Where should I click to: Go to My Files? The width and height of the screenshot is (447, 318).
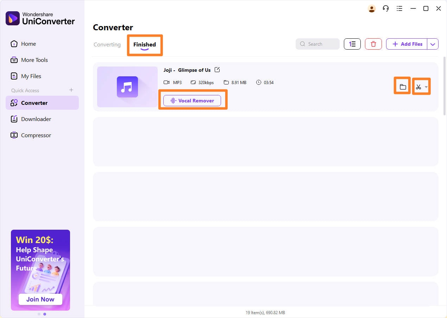point(42,76)
